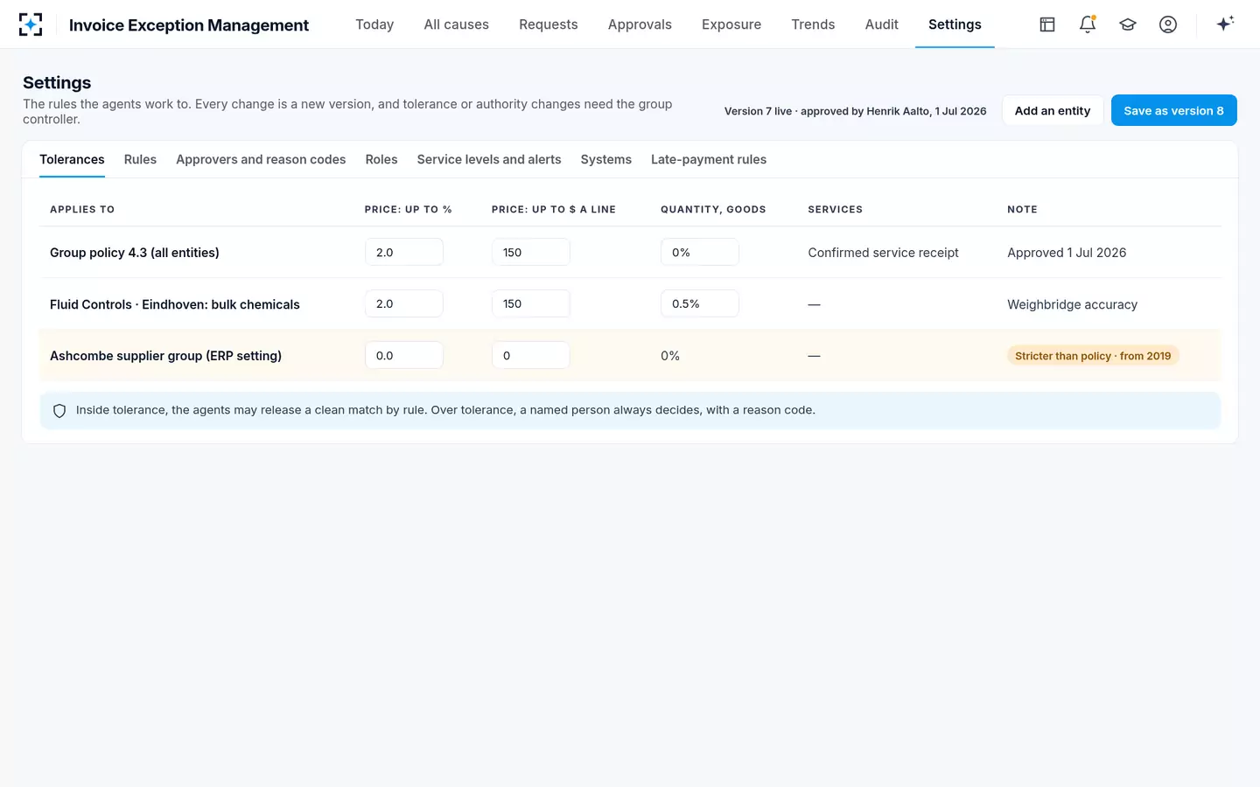Switch to the Systems tab
The image size is (1260, 787).
pyautogui.click(x=606, y=159)
